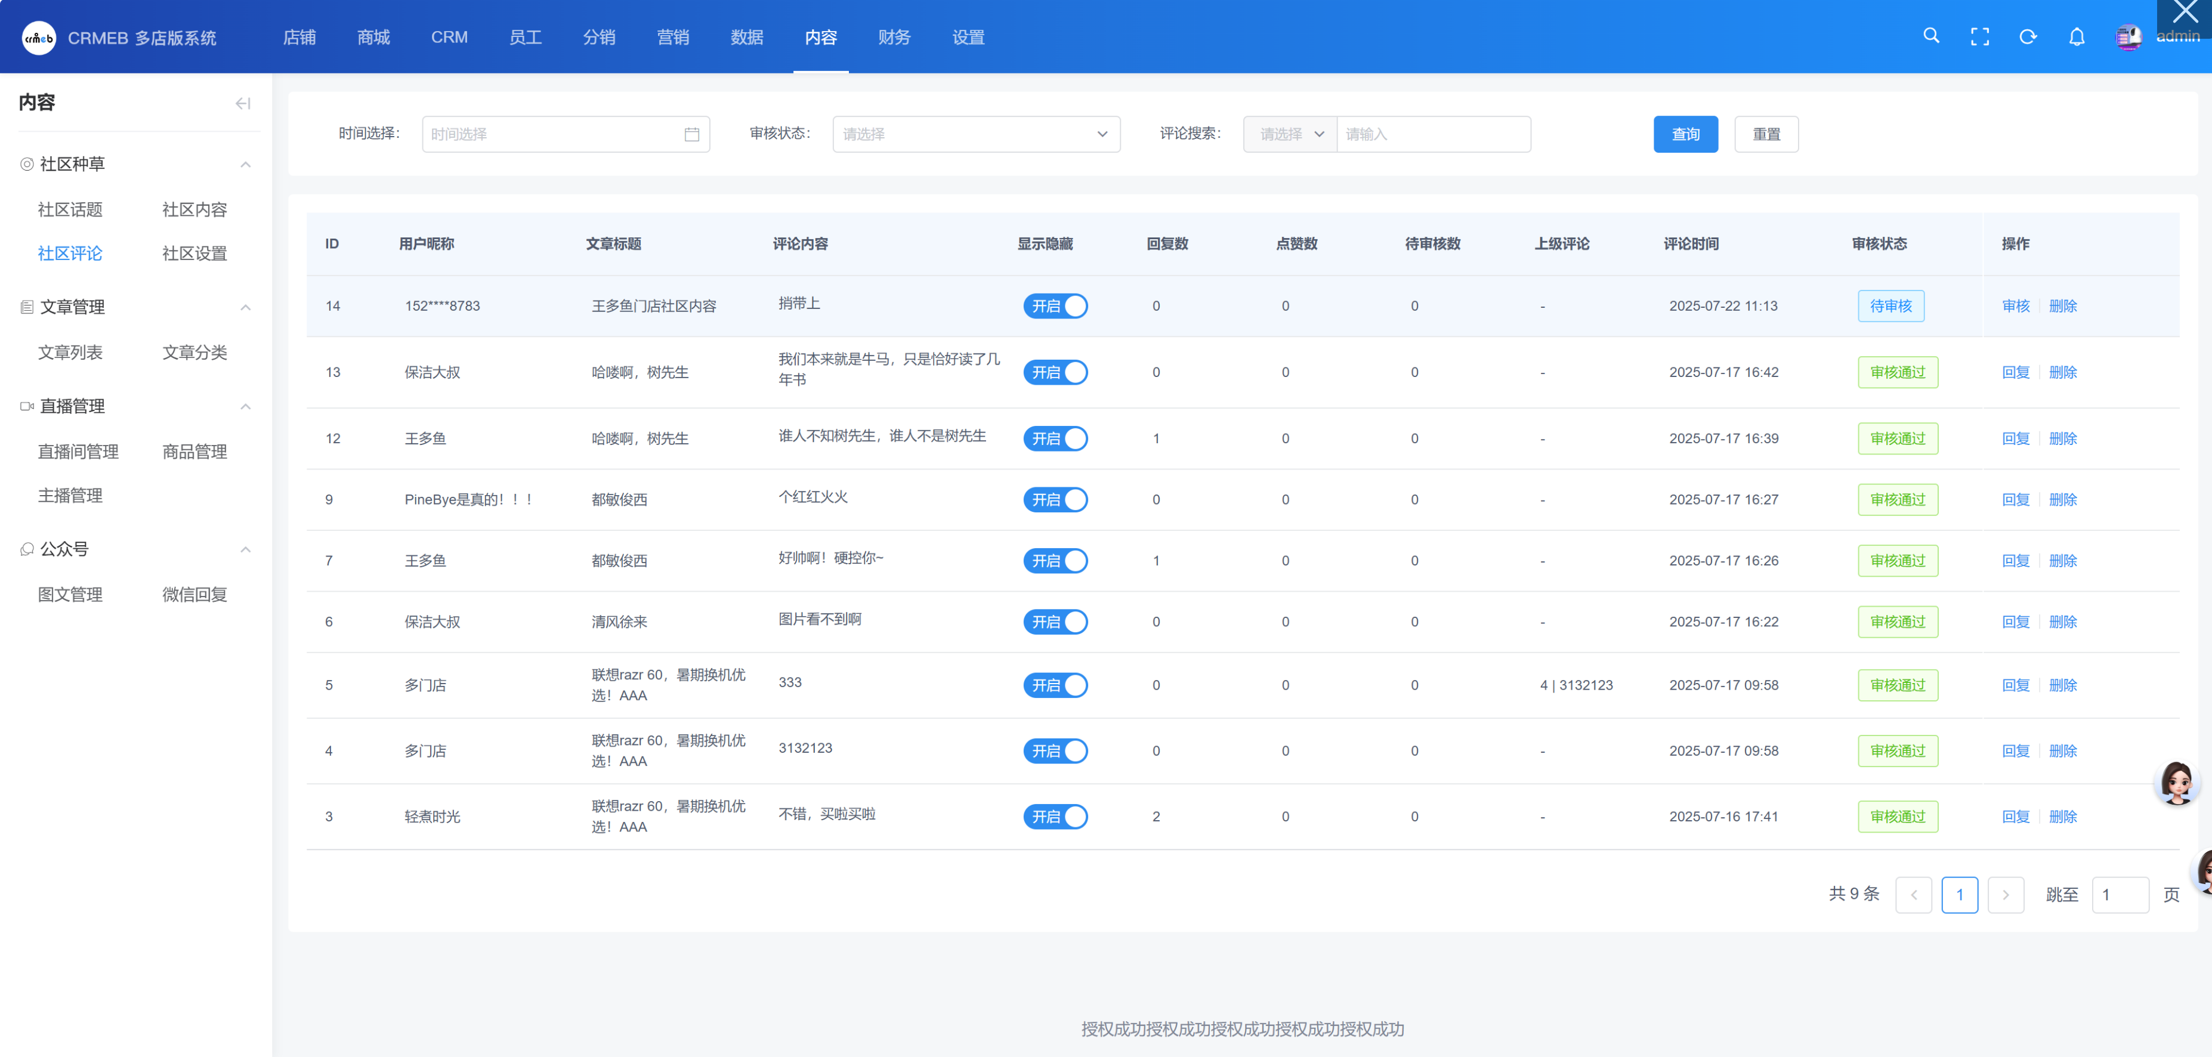
Task: Click the 直播管理 camera icon
Action: pyautogui.click(x=27, y=406)
